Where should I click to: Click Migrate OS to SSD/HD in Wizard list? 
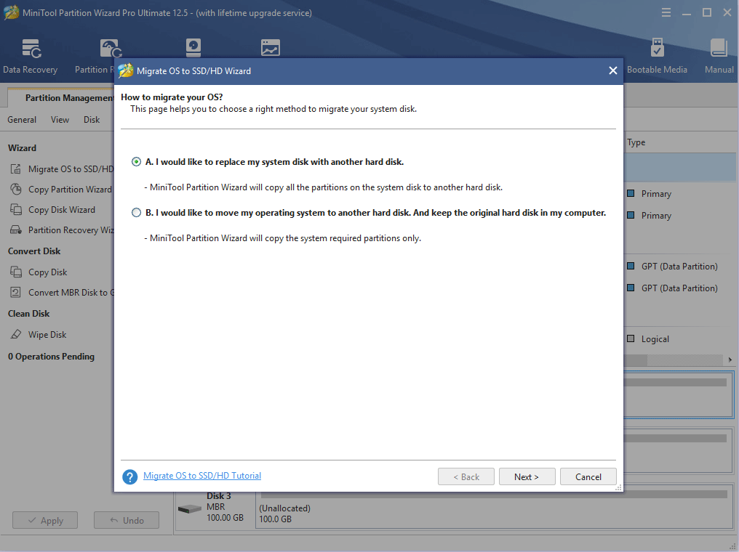[x=71, y=169]
